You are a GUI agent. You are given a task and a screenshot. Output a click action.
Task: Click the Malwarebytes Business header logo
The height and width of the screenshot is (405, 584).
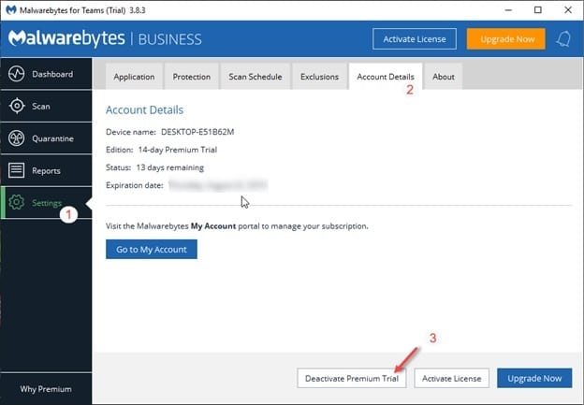pos(105,38)
